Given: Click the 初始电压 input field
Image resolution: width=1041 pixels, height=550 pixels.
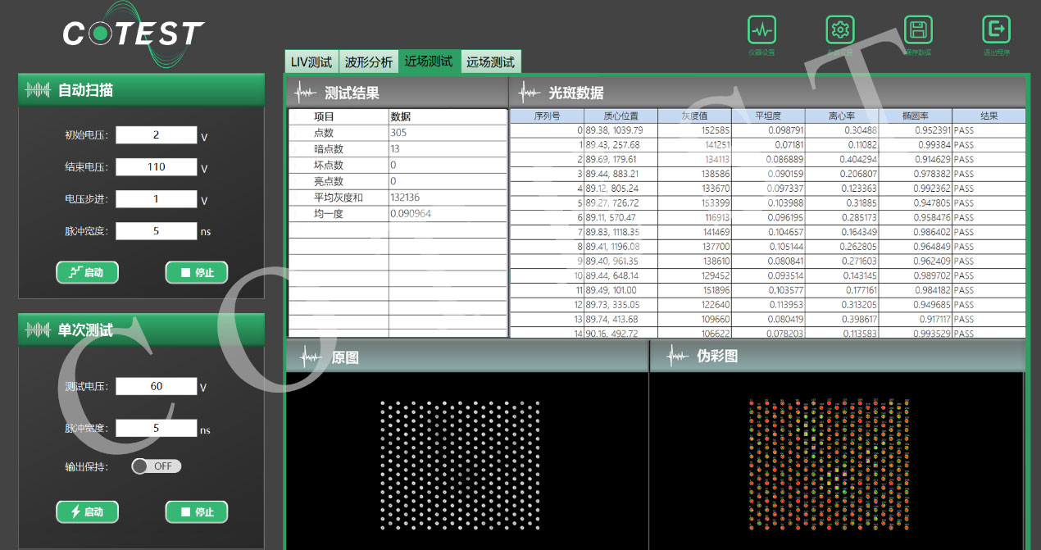Looking at the screenshot, I should coord(156,135).
